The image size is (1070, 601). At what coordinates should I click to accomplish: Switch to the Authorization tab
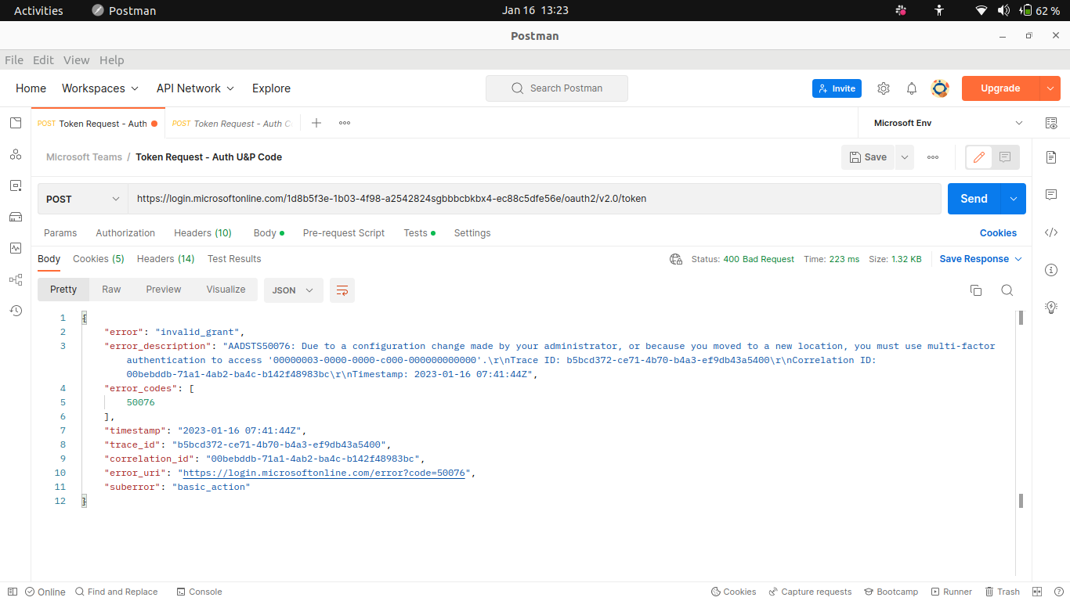pos(125,233)
